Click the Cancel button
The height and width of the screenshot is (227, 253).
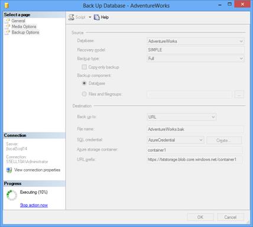point(230,217)
